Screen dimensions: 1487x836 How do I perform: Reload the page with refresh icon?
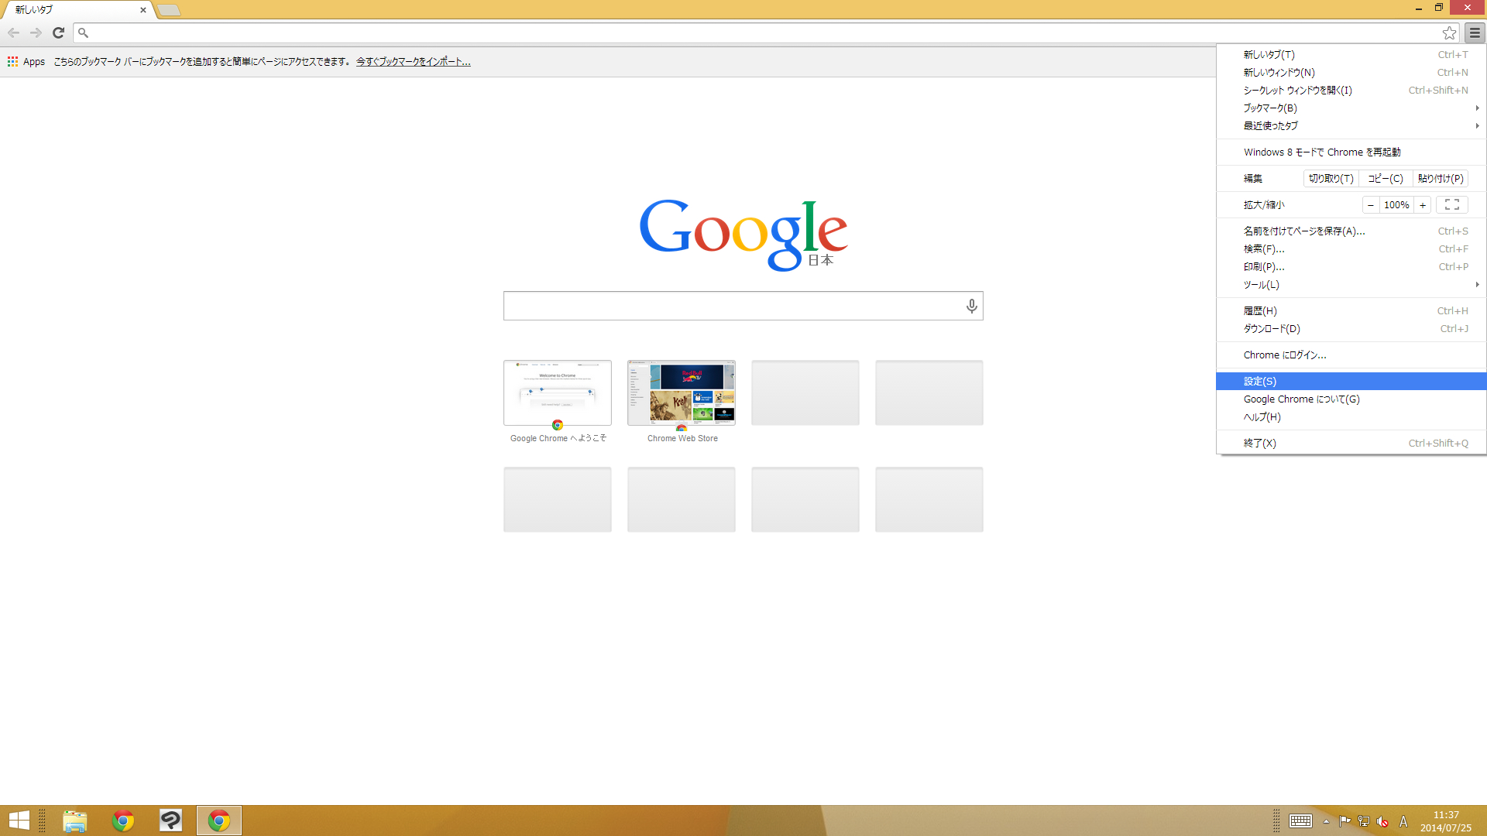(58, 33)
